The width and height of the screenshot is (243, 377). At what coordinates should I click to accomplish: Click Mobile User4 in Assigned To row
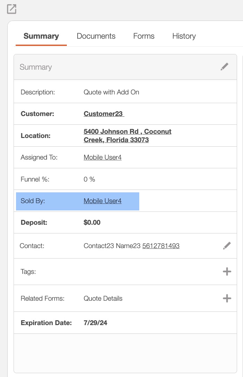102,157
